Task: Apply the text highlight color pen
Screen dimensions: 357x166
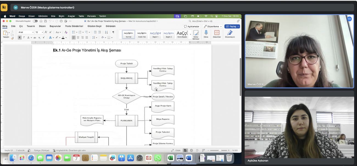Action: click(57, 38)
